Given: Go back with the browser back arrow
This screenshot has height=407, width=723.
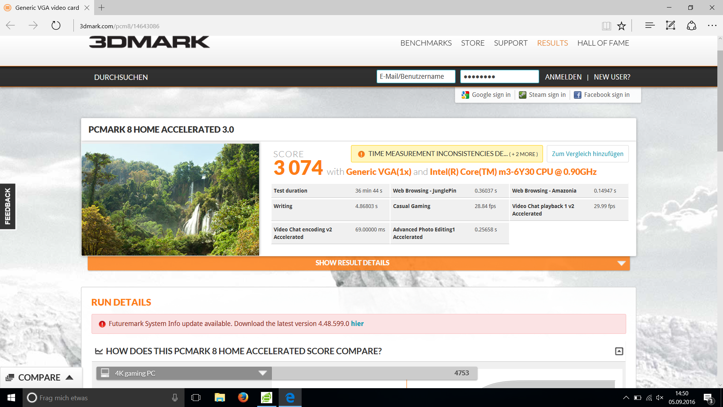Looking at the screenshot, I should (11, 26).
